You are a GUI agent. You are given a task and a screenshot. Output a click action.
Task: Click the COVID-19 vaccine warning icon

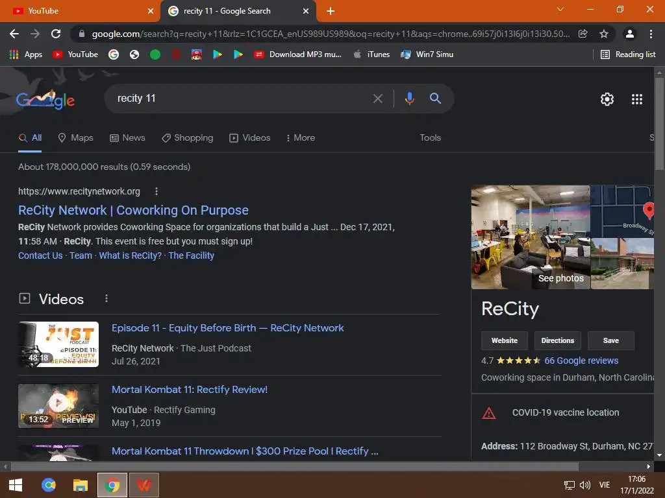[488, 412]
